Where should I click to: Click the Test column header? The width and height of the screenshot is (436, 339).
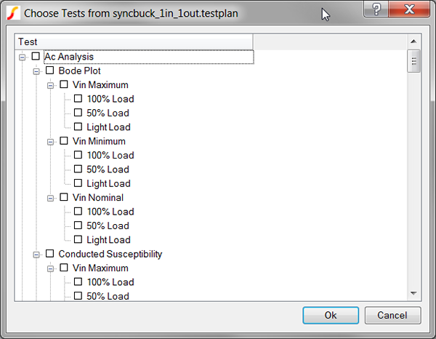pos(134,41)
